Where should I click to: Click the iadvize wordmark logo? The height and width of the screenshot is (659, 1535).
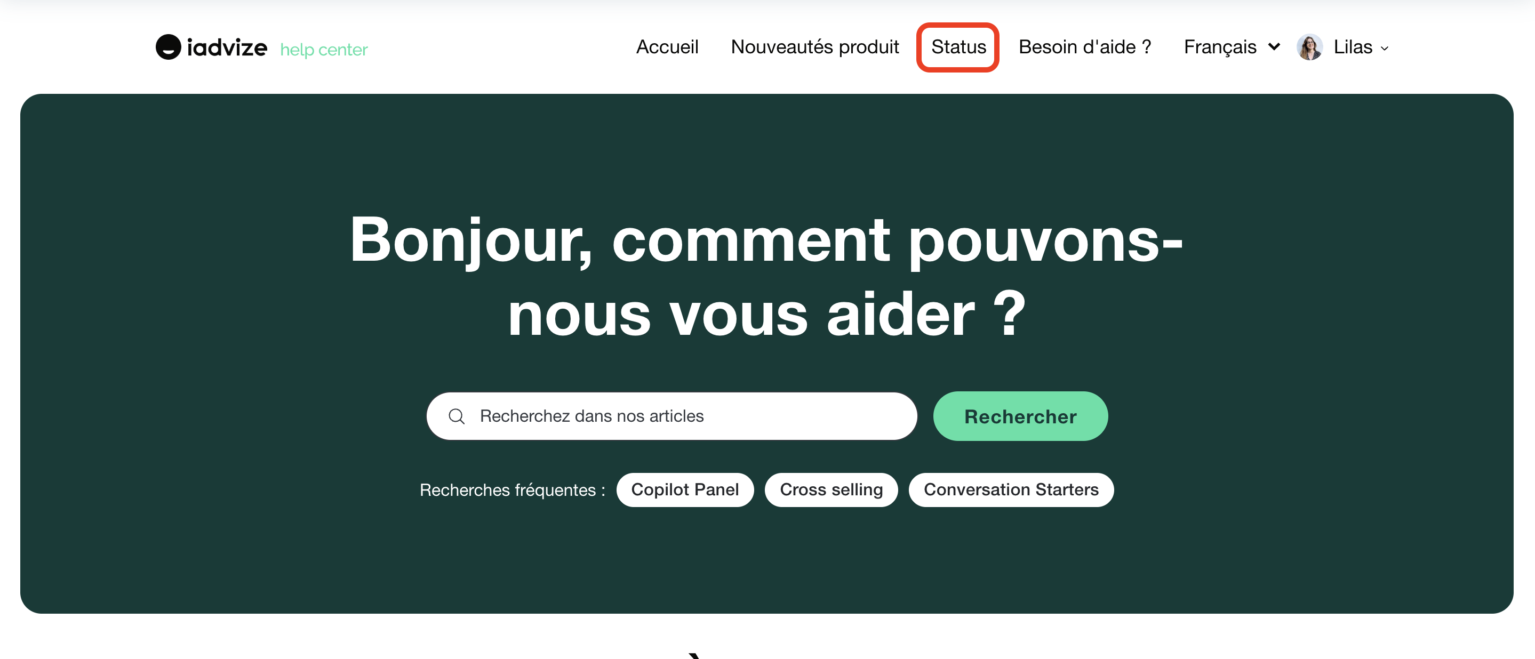pos(227,47)
